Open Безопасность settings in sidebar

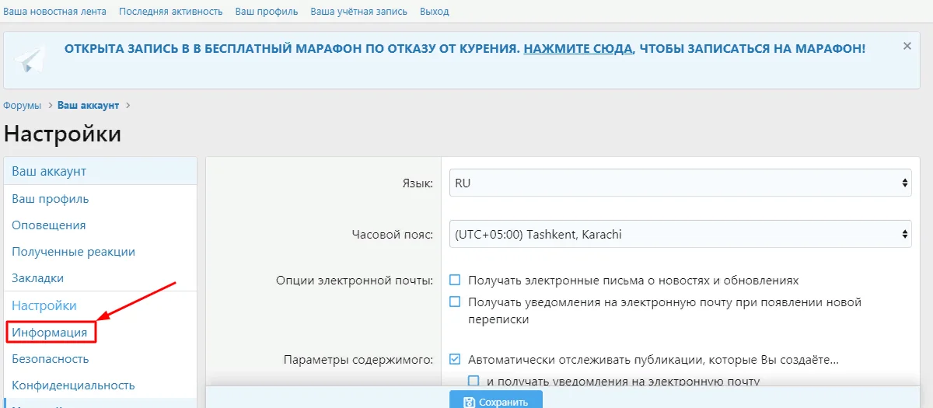[51, 359]
